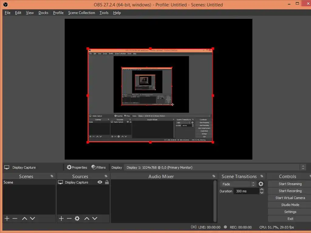Open the Edit menu
The image size is (311, 233).
pos(18,13)
